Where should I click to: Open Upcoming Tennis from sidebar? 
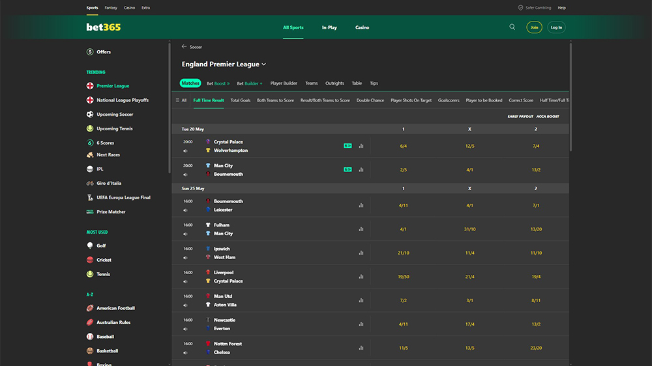114,128
